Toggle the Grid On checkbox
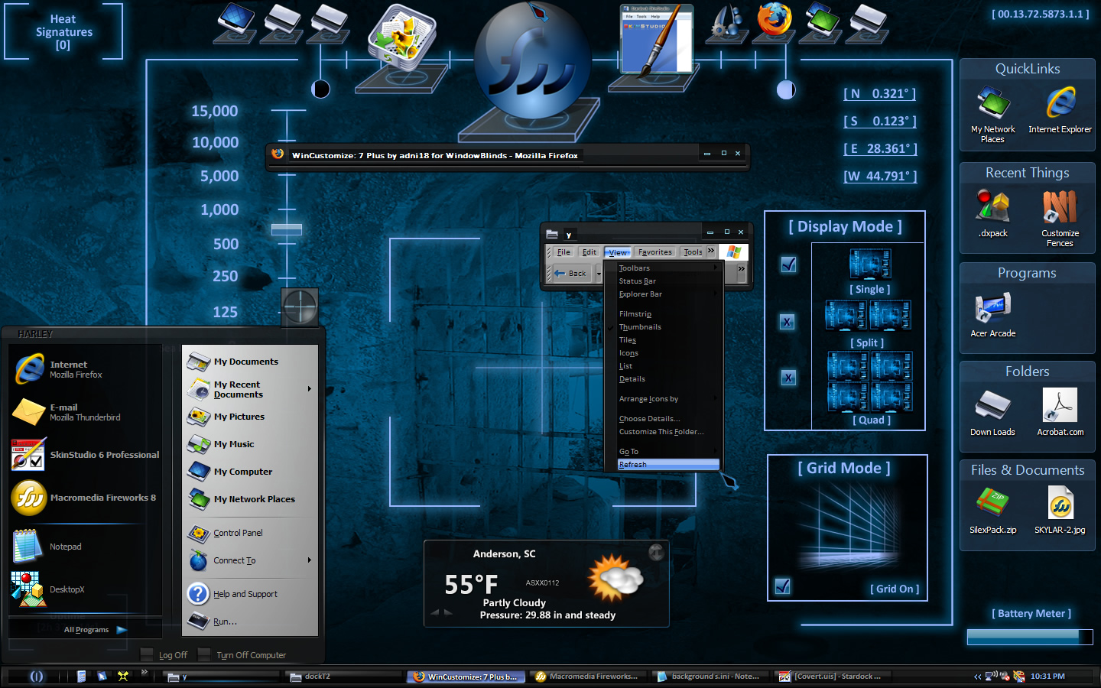1101x688 pixels. point(782,586)
